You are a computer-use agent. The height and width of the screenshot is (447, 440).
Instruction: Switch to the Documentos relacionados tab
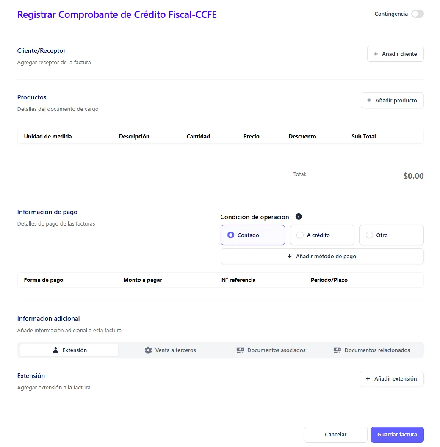pos(372,350)
